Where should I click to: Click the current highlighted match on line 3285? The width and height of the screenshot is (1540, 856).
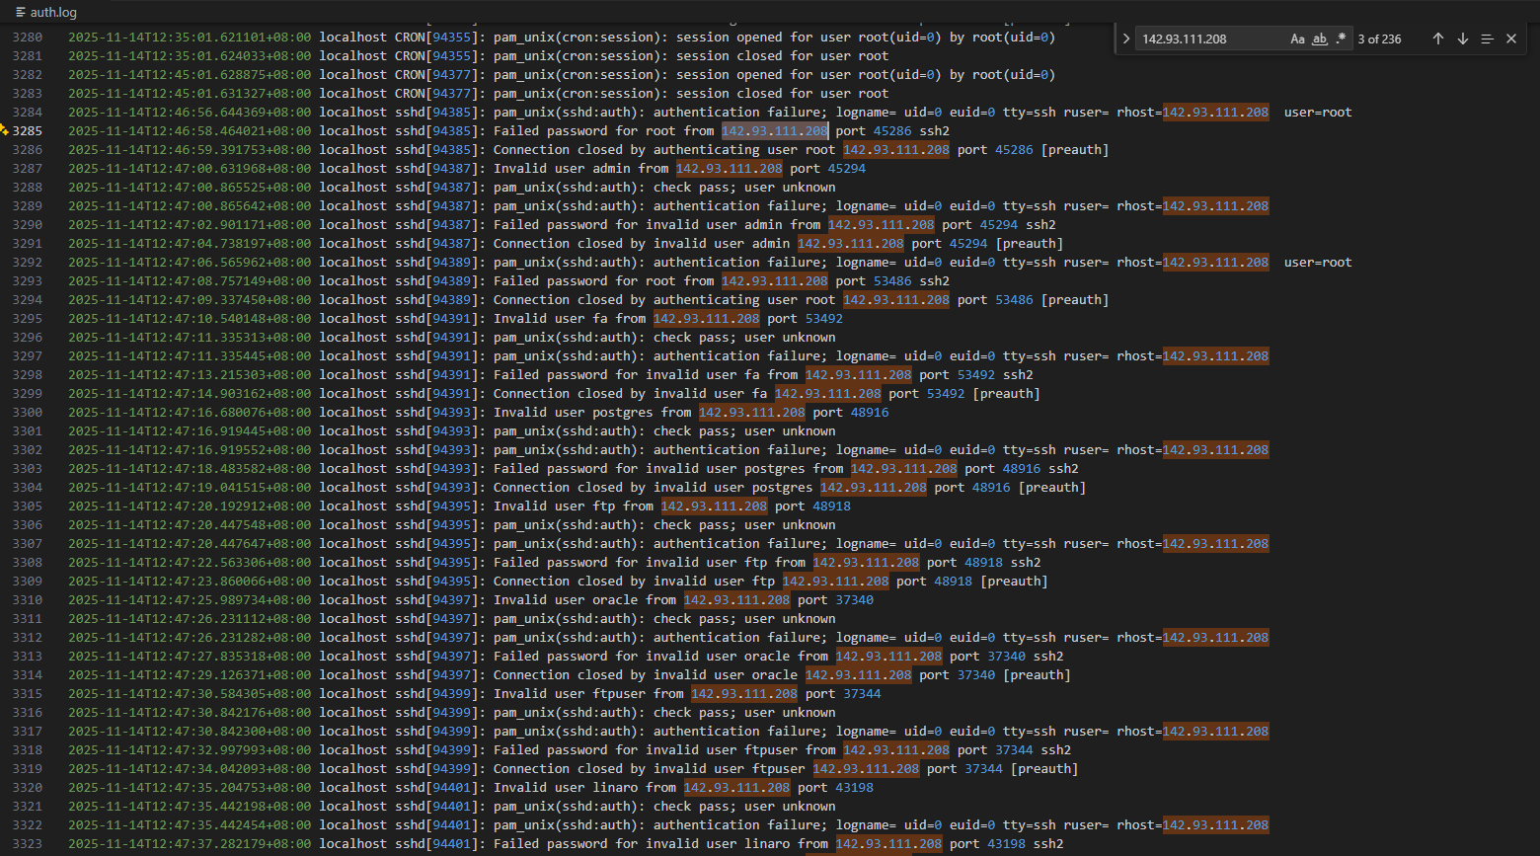[x=774, y=130]
